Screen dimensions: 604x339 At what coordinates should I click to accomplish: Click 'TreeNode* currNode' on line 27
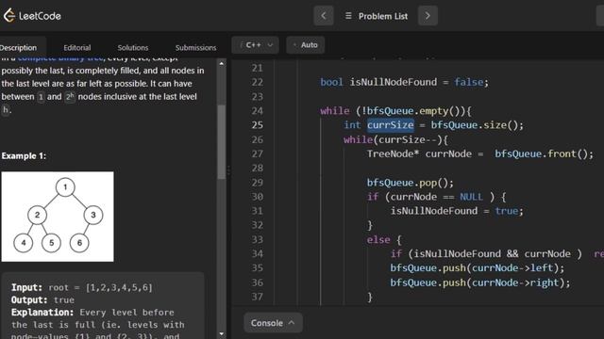pos(419,153)
